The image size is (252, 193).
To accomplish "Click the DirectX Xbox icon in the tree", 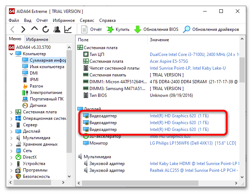I will click(18, 157).
